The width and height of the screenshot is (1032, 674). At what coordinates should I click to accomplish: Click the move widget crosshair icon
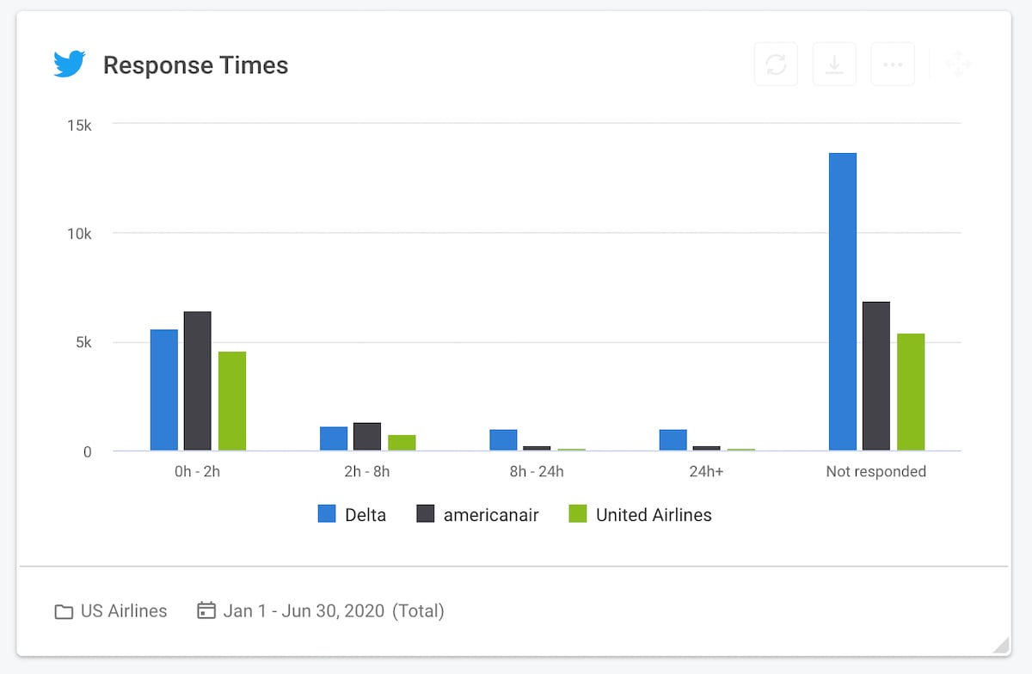(956, 63)
